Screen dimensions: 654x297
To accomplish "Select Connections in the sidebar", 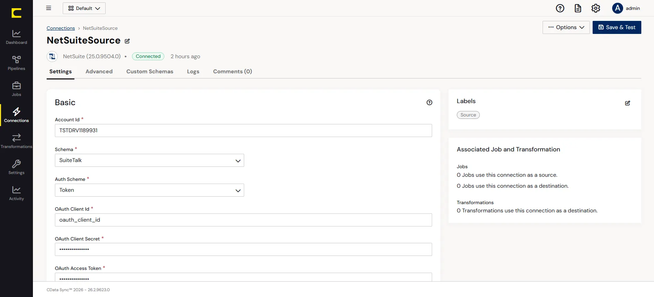I will coord(16,115).
